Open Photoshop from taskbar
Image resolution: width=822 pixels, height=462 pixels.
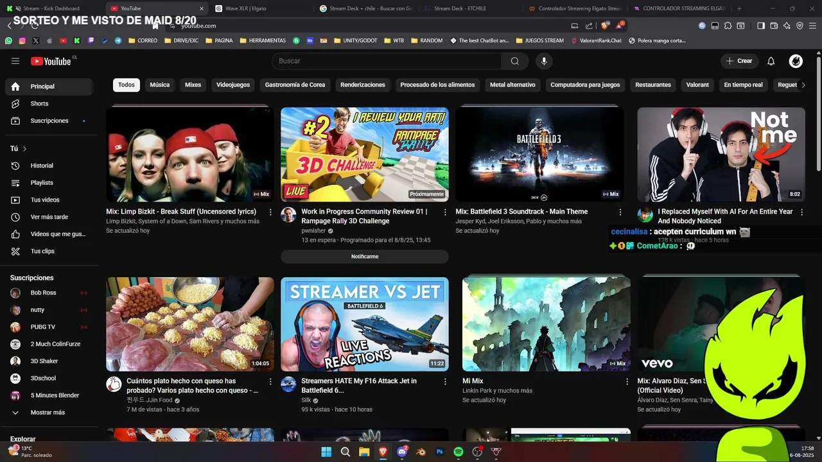440,452
